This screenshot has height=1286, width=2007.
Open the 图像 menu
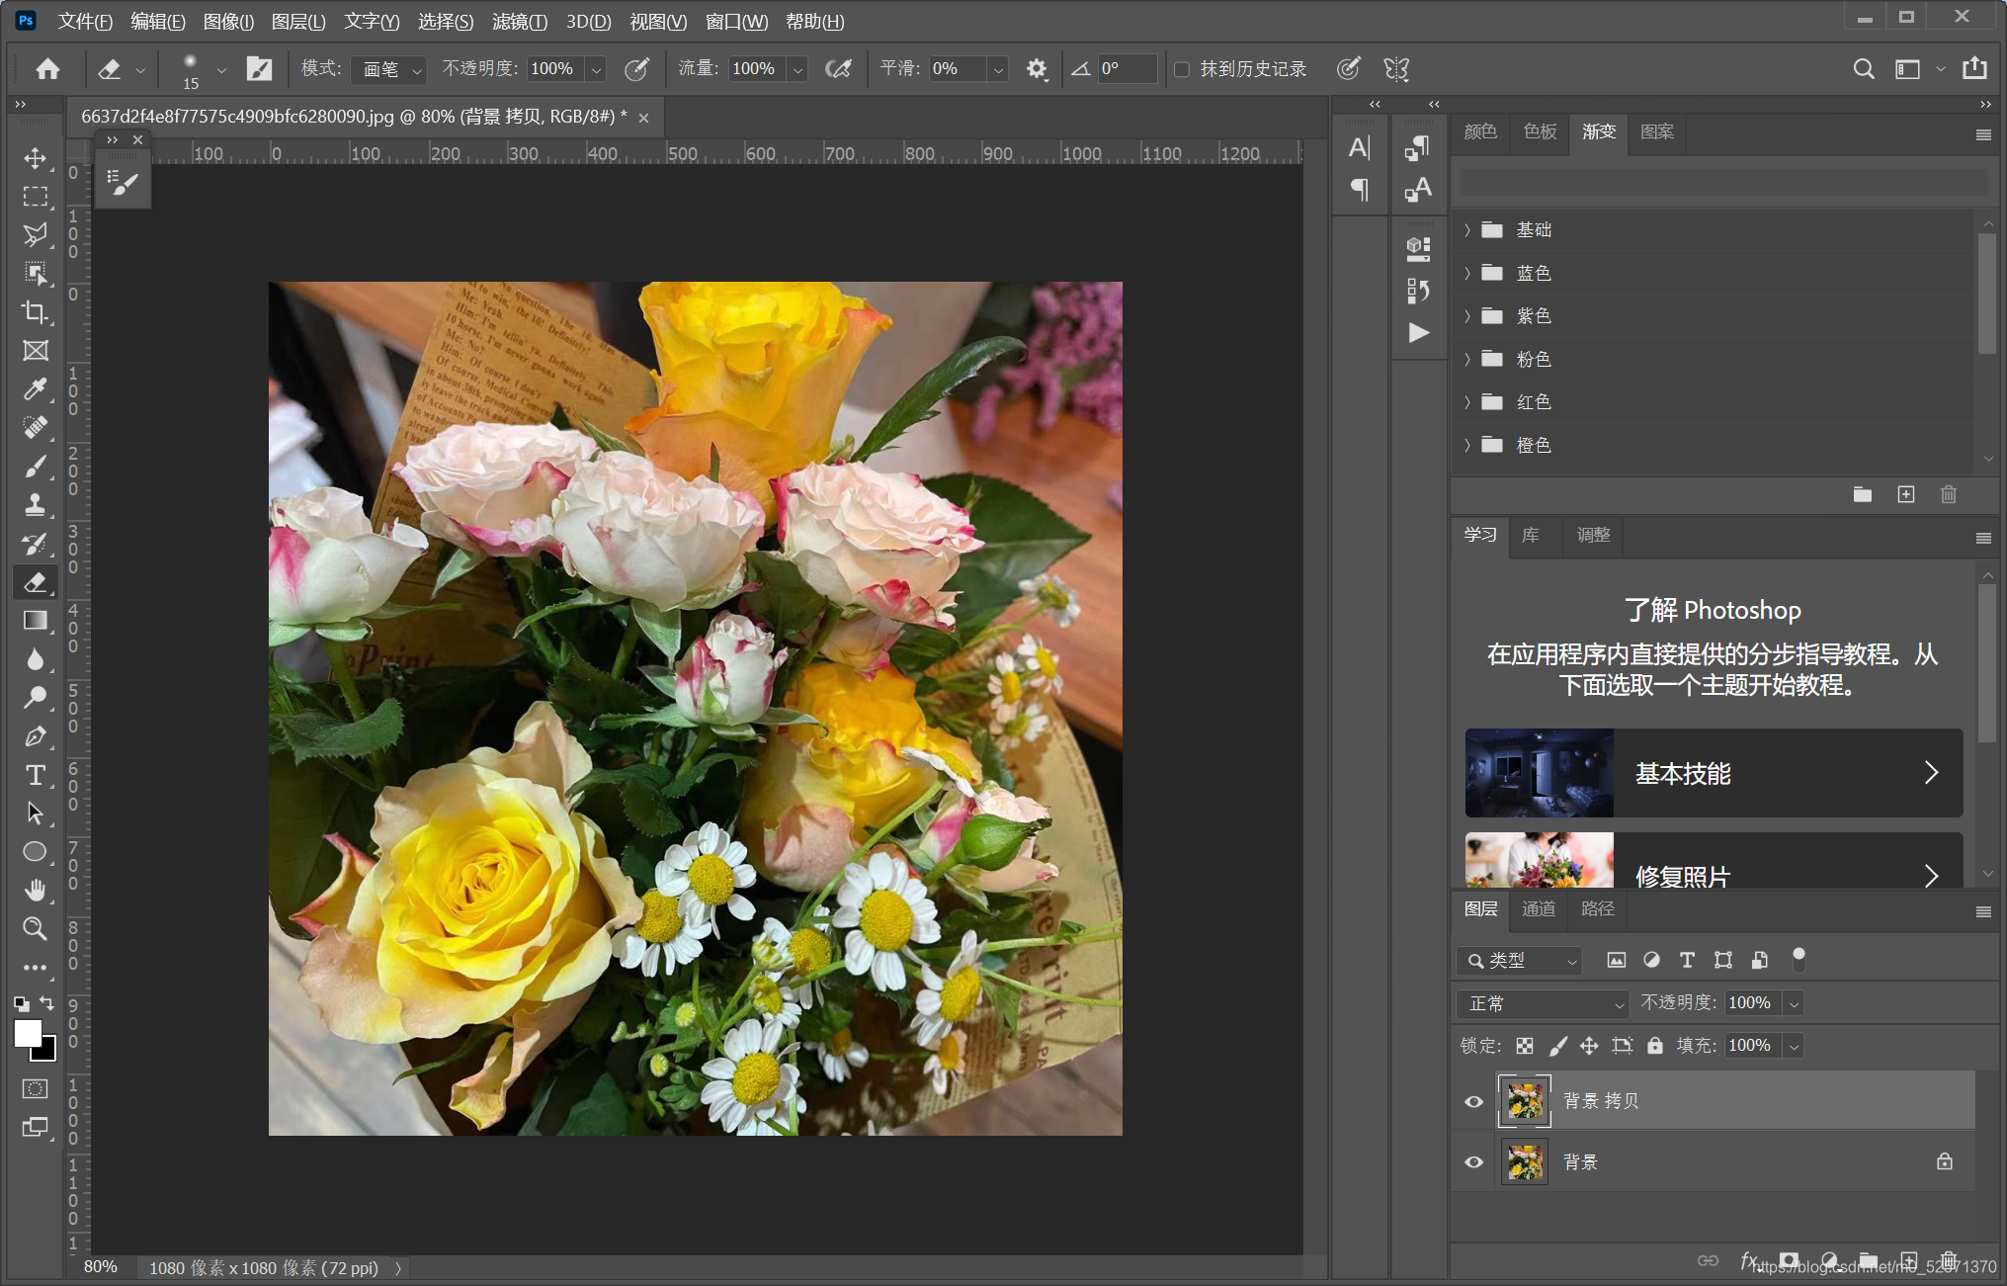pyautogui.click(x=228, y=21)
